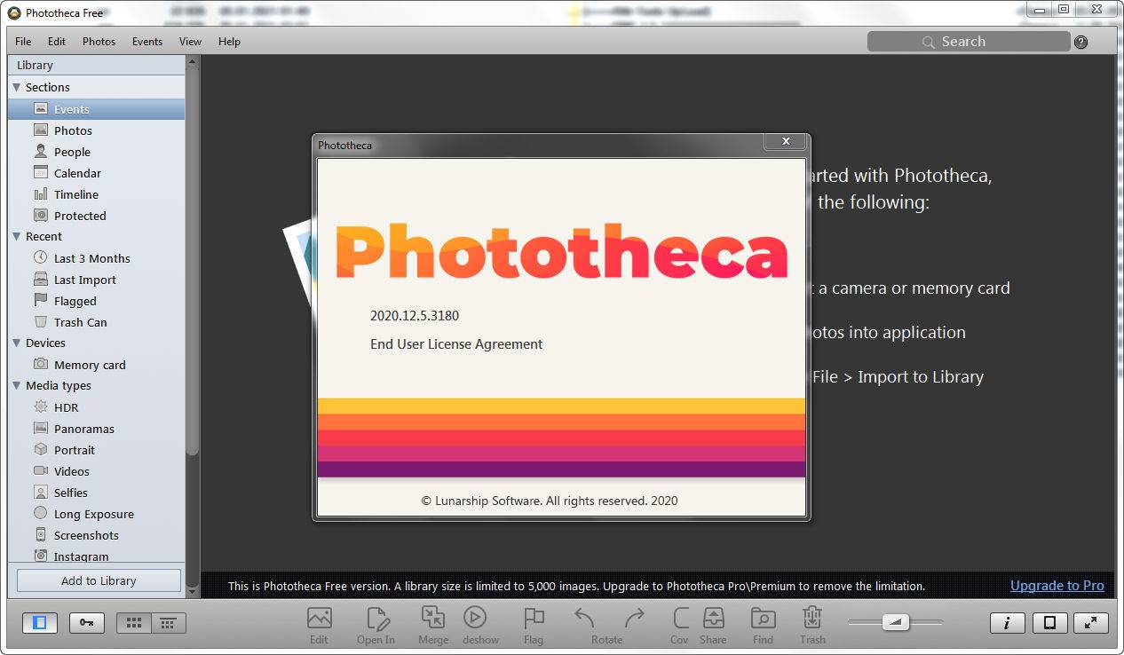Click the Find toolbar icon

click(x=763, y=618)
